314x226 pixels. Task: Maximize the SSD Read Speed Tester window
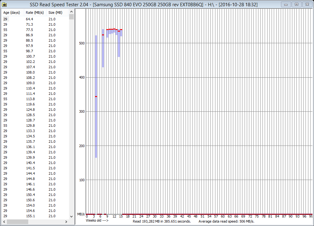coord(295,4)
